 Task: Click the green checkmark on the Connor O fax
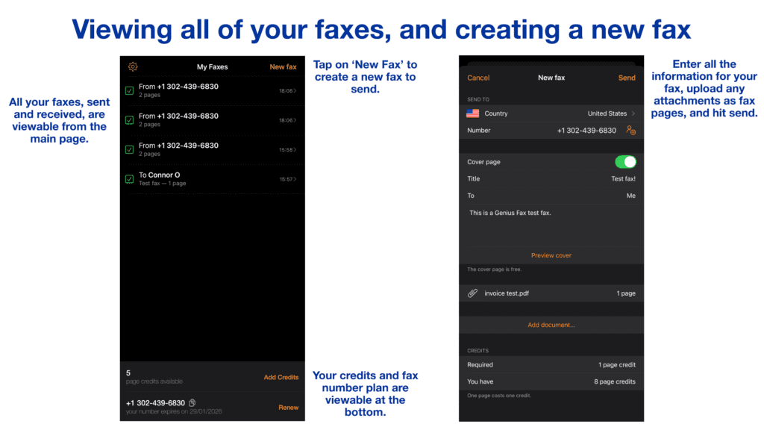click(129, 179)
